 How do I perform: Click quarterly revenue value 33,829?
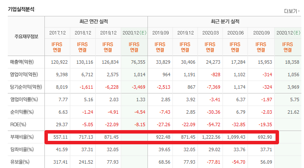163,62
